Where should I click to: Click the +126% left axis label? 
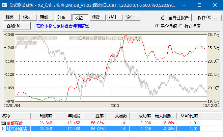pos(9,48)
